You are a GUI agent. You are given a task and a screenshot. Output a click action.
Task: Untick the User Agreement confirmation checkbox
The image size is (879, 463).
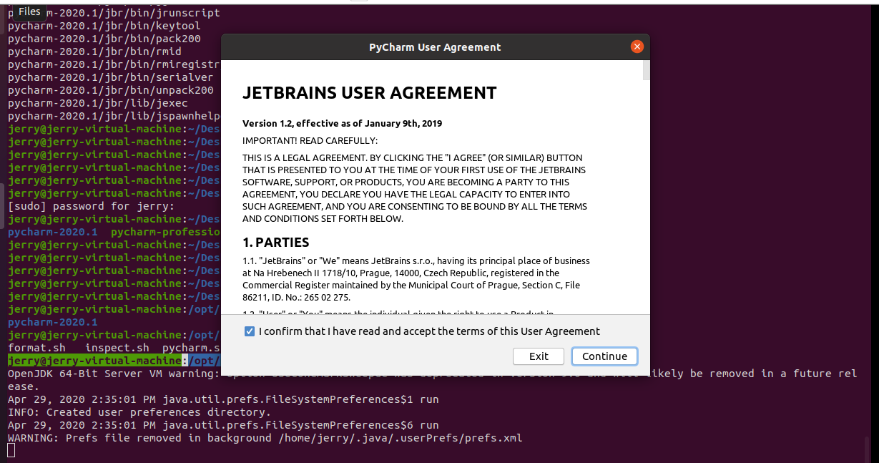pos(249,331)
